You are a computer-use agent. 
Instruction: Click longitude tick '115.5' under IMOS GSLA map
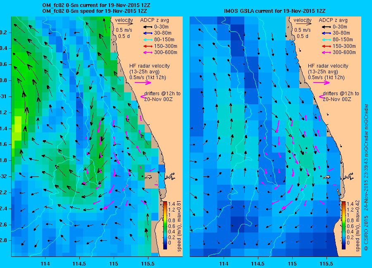click(327, 264)
